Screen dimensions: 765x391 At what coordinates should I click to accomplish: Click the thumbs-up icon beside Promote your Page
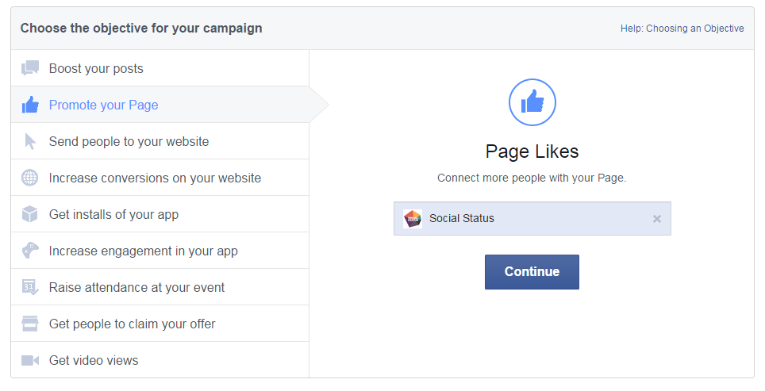pos(30,105)
